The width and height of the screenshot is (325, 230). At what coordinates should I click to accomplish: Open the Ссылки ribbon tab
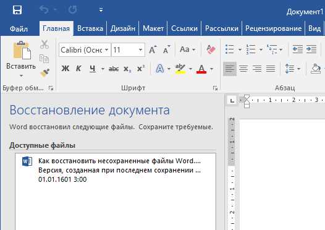[x=184, y=28]
